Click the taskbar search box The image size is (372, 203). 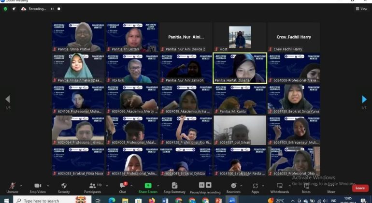(52, 201)
